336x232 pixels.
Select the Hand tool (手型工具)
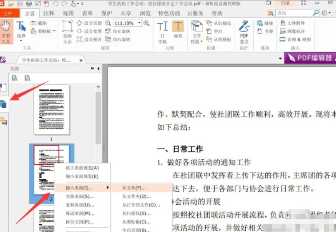(x=6, y=30)
